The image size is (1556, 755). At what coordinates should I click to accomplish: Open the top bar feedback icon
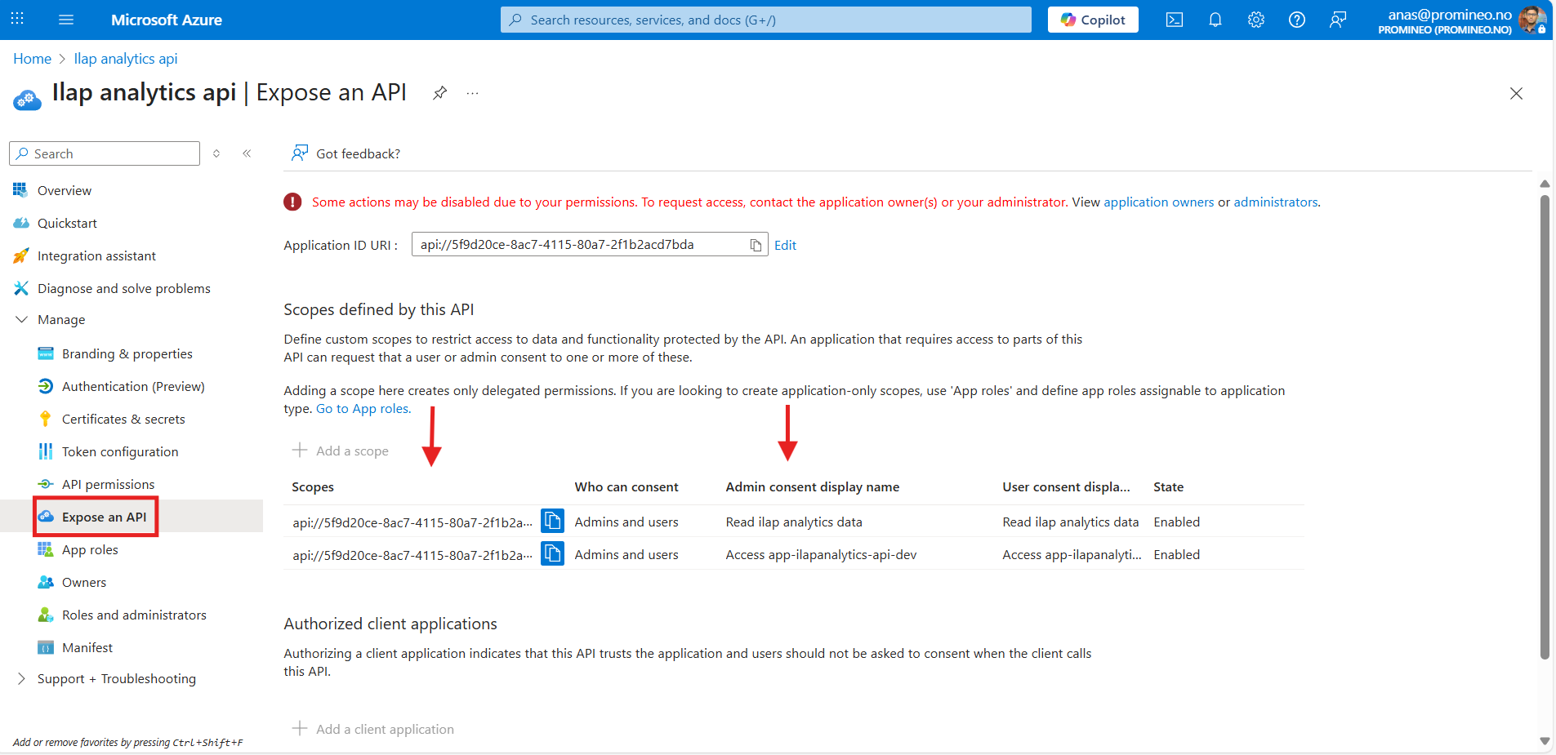[x=1337, y=20]
